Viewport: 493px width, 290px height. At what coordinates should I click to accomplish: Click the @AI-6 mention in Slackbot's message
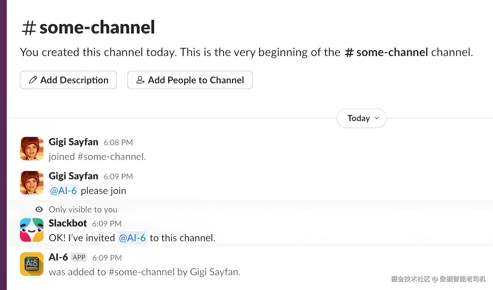click(132, 238)
